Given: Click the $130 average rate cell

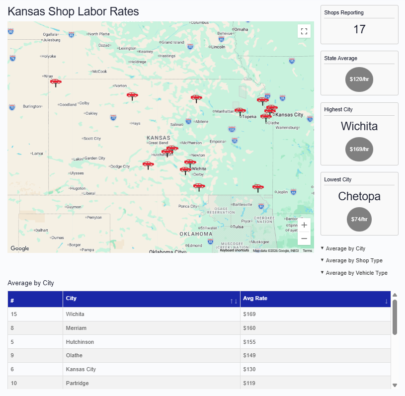Looking at the screenshot, I should point(316,369).
